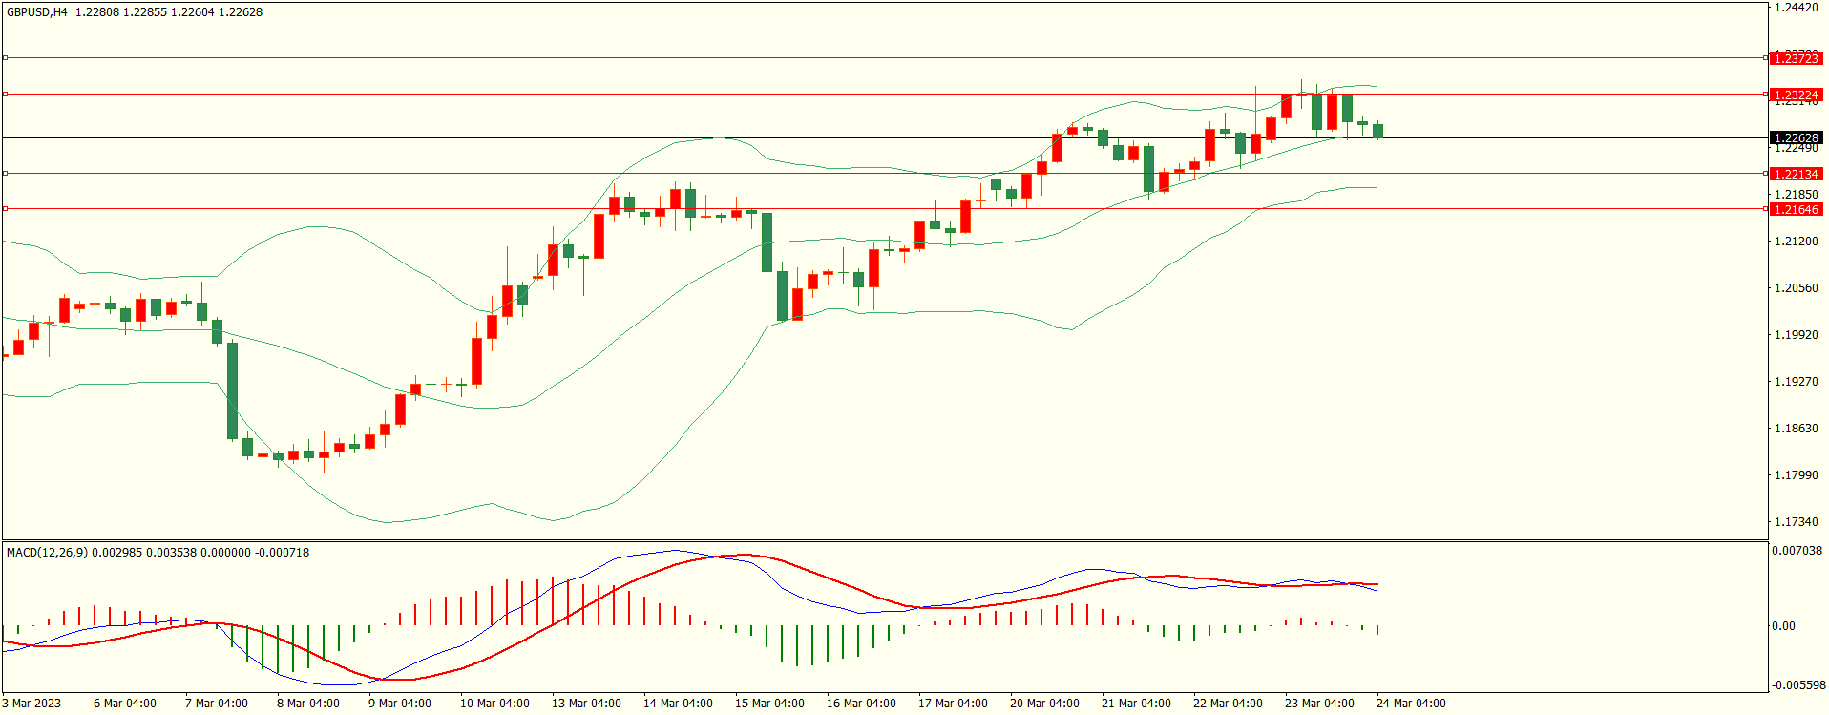This screenshot has width=1829, height=715.
Task: Click the 15 Mar 04:00 time label
Action: (x=769, y=704)
